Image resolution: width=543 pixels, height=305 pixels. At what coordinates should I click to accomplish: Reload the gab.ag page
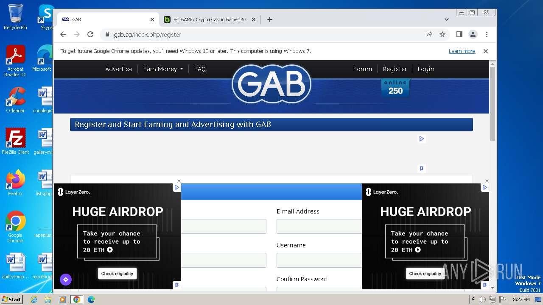click(90, 34)
